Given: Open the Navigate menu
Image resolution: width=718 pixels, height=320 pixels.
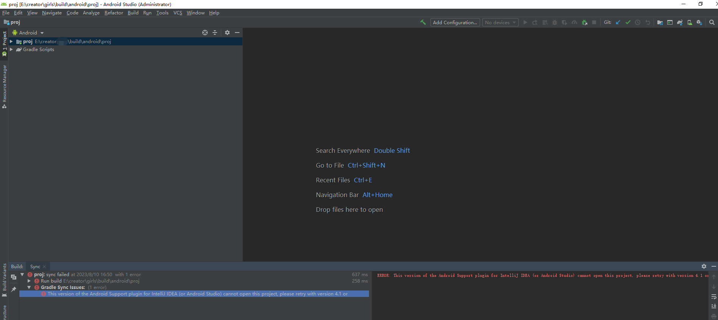Looking at the screenshot, I should [x=52, y=13].
